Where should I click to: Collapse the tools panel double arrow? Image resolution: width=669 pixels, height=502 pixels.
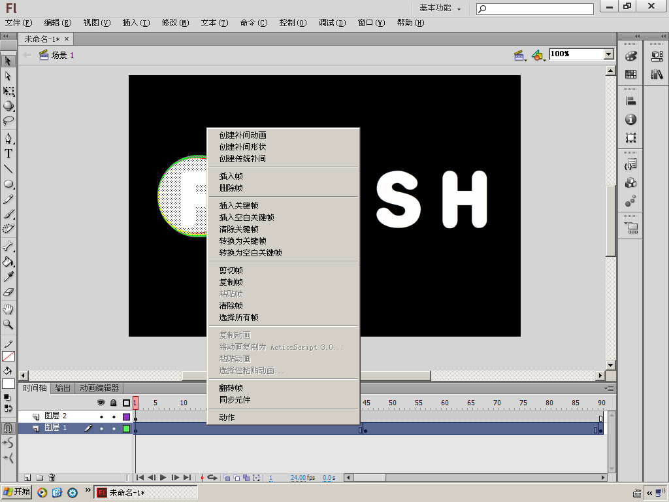tap(5, 37)
